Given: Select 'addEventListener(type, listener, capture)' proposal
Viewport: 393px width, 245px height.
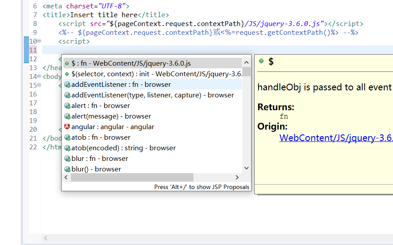Looking at the screenshot, I should [x=152, y=95].
